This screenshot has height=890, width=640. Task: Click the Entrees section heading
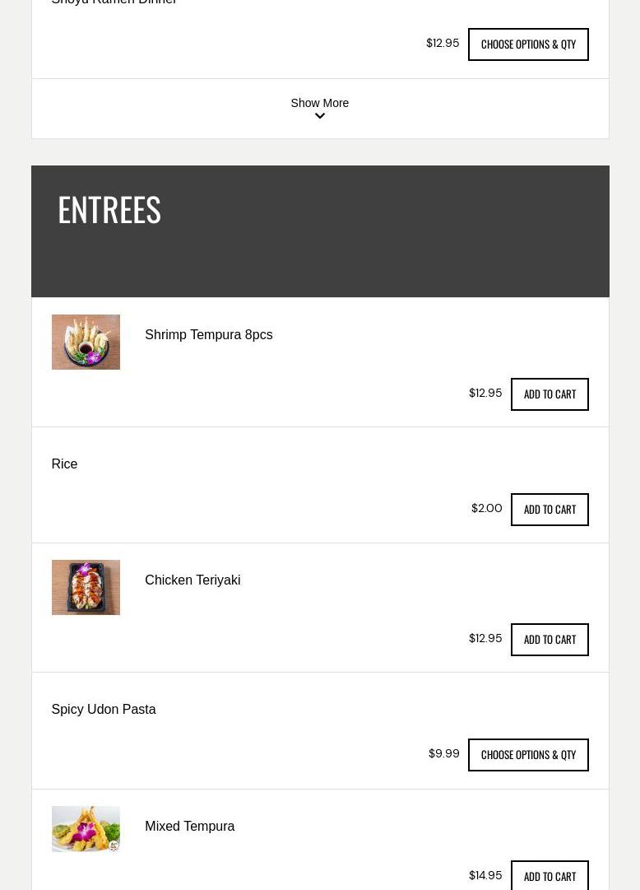(x=109, y=210)
